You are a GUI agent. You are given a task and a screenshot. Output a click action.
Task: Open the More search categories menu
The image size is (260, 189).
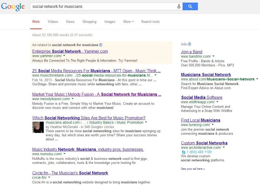coord(129,22)
